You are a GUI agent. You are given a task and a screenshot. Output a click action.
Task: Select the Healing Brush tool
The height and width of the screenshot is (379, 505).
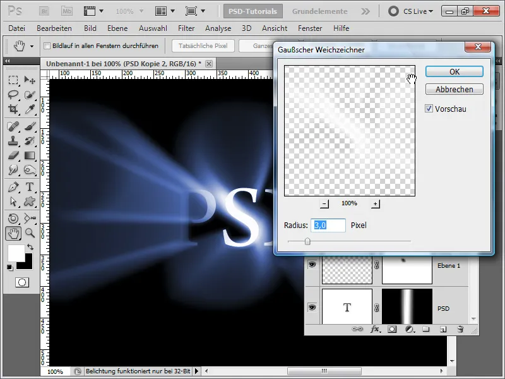point(13,126)
